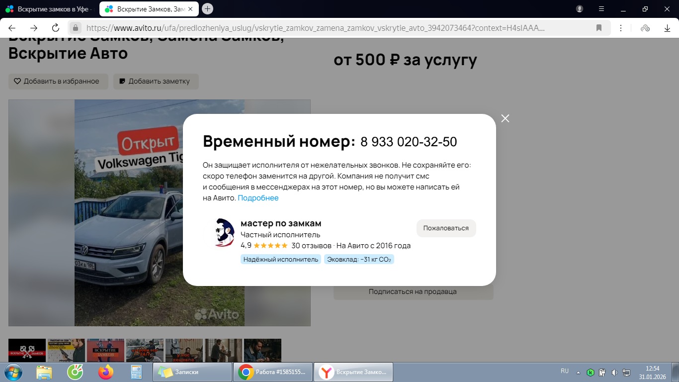Open the мастер по замкам profile name

click(x=281, y=223)
